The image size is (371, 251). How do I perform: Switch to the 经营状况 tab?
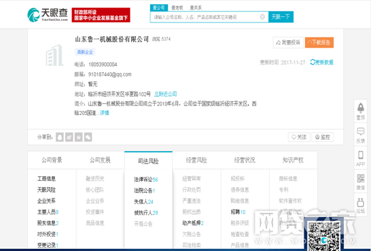pyautogui.click(x=245, y=161)
